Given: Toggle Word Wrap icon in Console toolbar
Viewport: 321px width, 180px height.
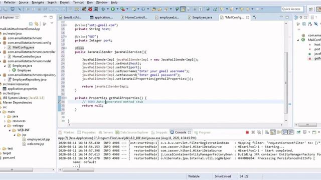Looking at the screenshot, I should coord(279,132).
